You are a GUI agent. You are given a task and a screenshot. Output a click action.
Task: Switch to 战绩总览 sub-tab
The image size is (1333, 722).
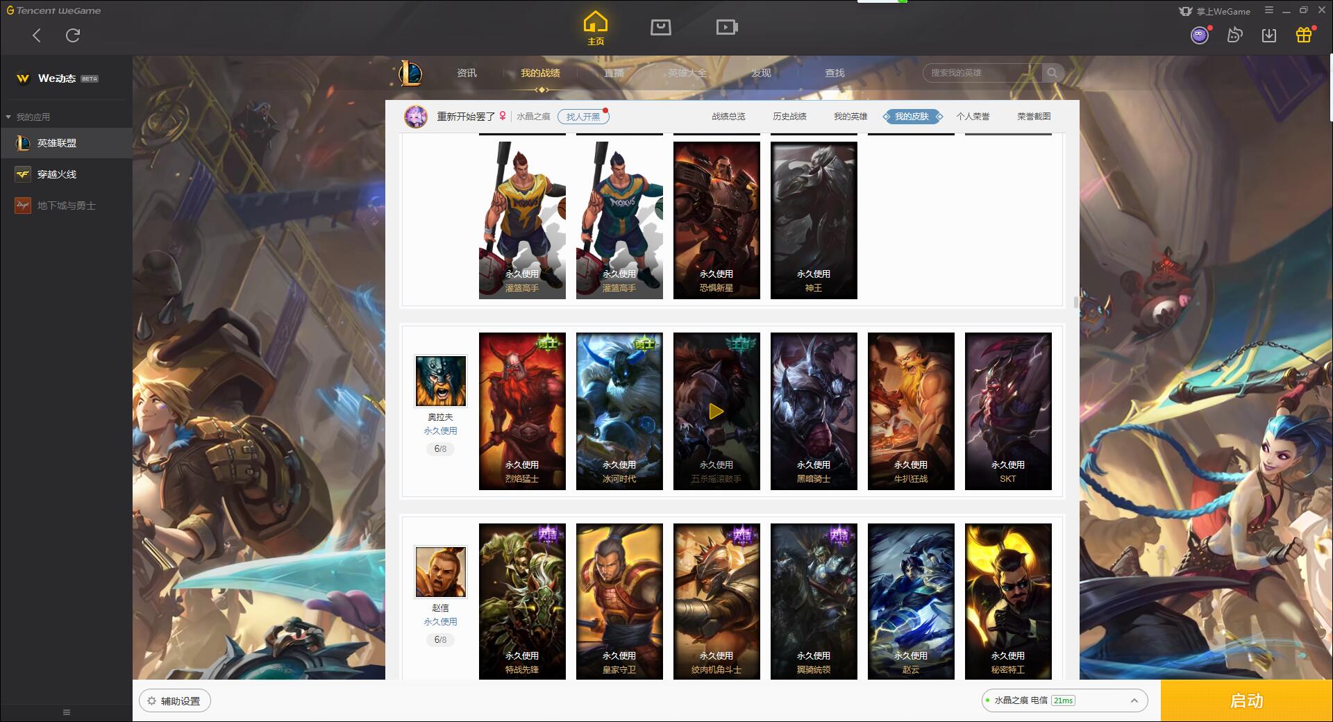click(x=728, y=117)
